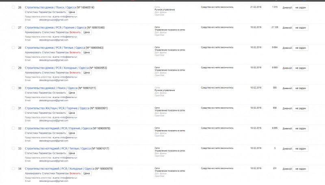The width and height of the screenshot is (325, 185).
Task: Stop campaign 31 with Остановить
Action: click(59, 113)
